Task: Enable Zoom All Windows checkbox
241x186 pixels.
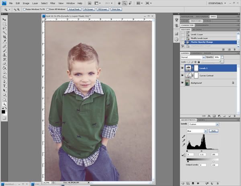Action: [48, 9]
